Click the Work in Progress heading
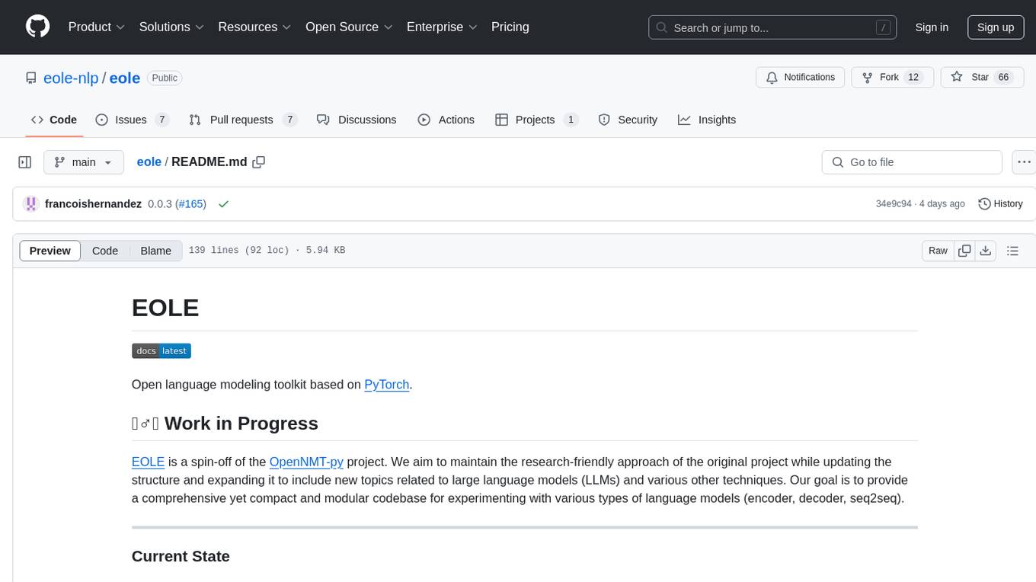 [x=225, y=424]
